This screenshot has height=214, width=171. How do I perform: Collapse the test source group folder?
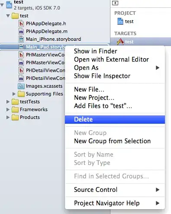click(8, 16)
